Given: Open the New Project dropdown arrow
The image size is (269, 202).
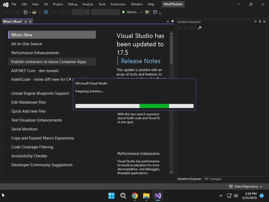Looking at the screenshot, I should click(x=30, y=12).
